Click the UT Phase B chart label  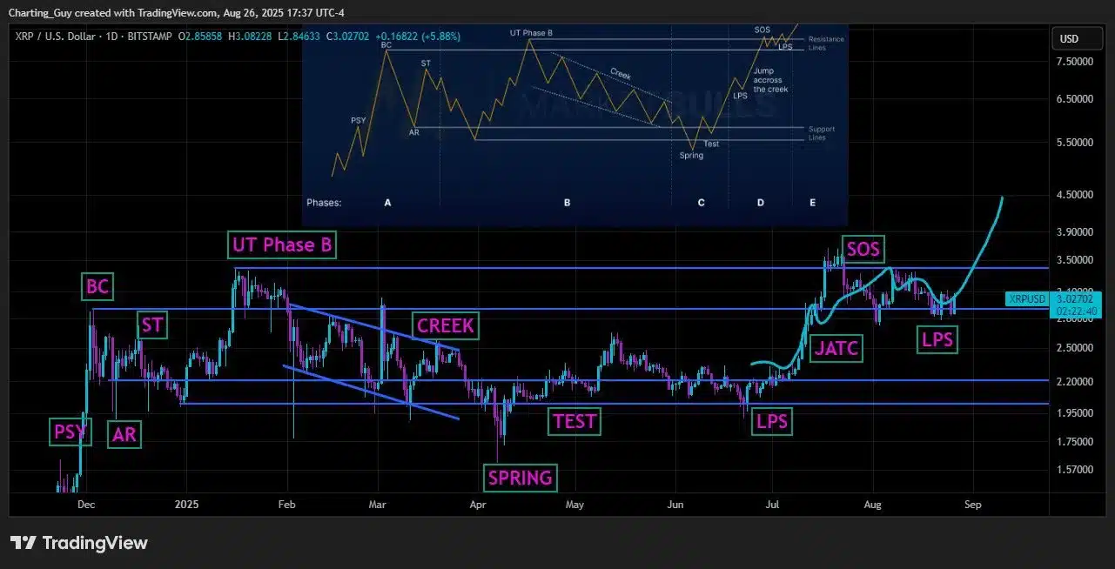(x=282, y=245)
